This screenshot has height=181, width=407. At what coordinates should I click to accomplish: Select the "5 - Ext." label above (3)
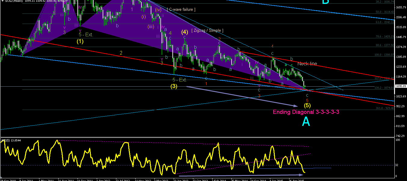coord(180,80)
